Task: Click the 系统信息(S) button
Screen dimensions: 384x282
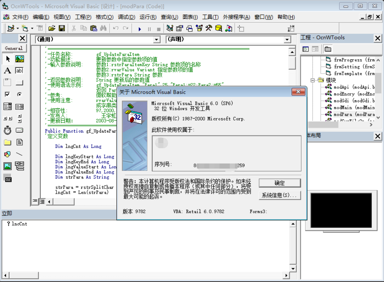Action: coord(280,195)
